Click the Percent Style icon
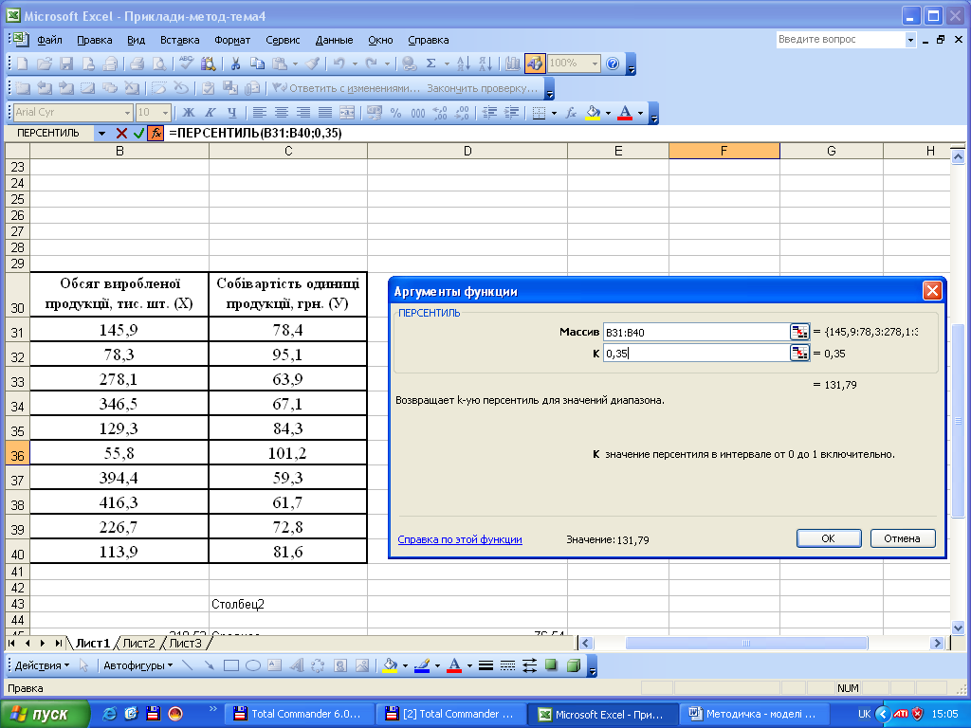Image resolution: width=971 pixels, height=728 pixels. point(395,113)
